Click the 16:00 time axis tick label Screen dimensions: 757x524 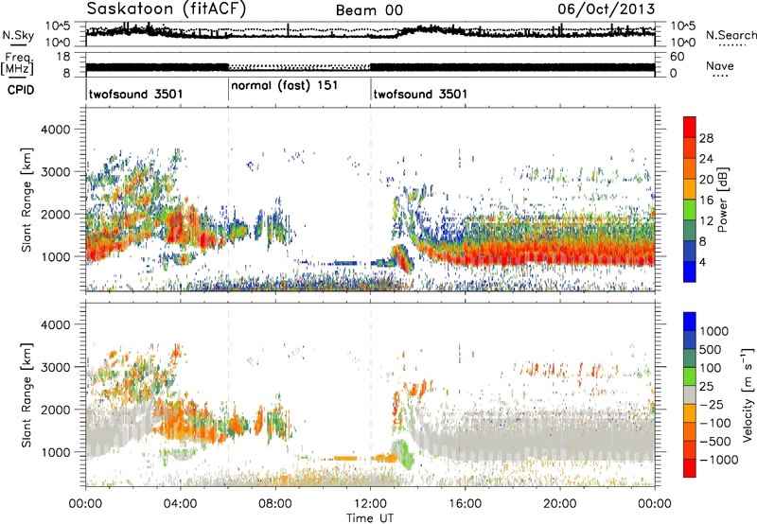[x=465, y=504]
